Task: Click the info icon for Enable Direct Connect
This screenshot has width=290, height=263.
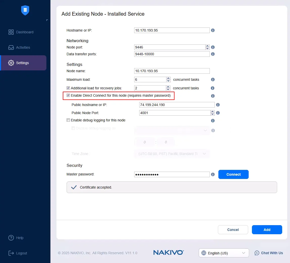Action: [x=213, y=96]
